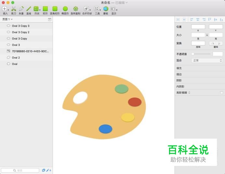Click the slice filter knife icon
Image resolution: width=225 pixels, height=174 pixels.
click(x=47, y=170)
